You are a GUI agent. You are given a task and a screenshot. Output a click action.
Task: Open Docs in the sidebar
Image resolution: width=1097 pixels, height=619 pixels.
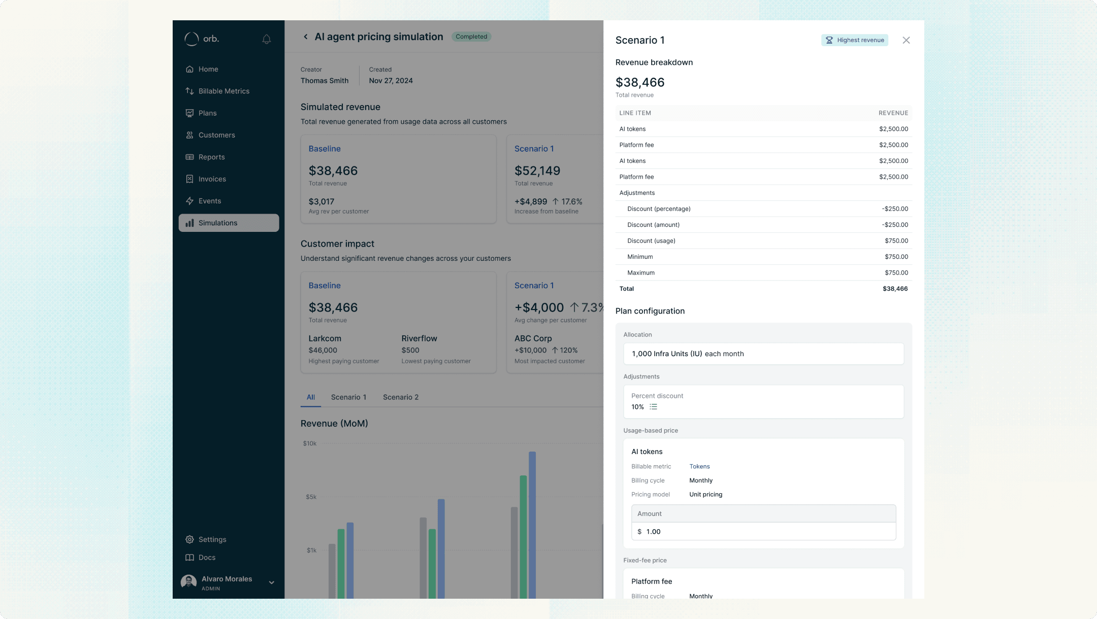click(207, 558)
